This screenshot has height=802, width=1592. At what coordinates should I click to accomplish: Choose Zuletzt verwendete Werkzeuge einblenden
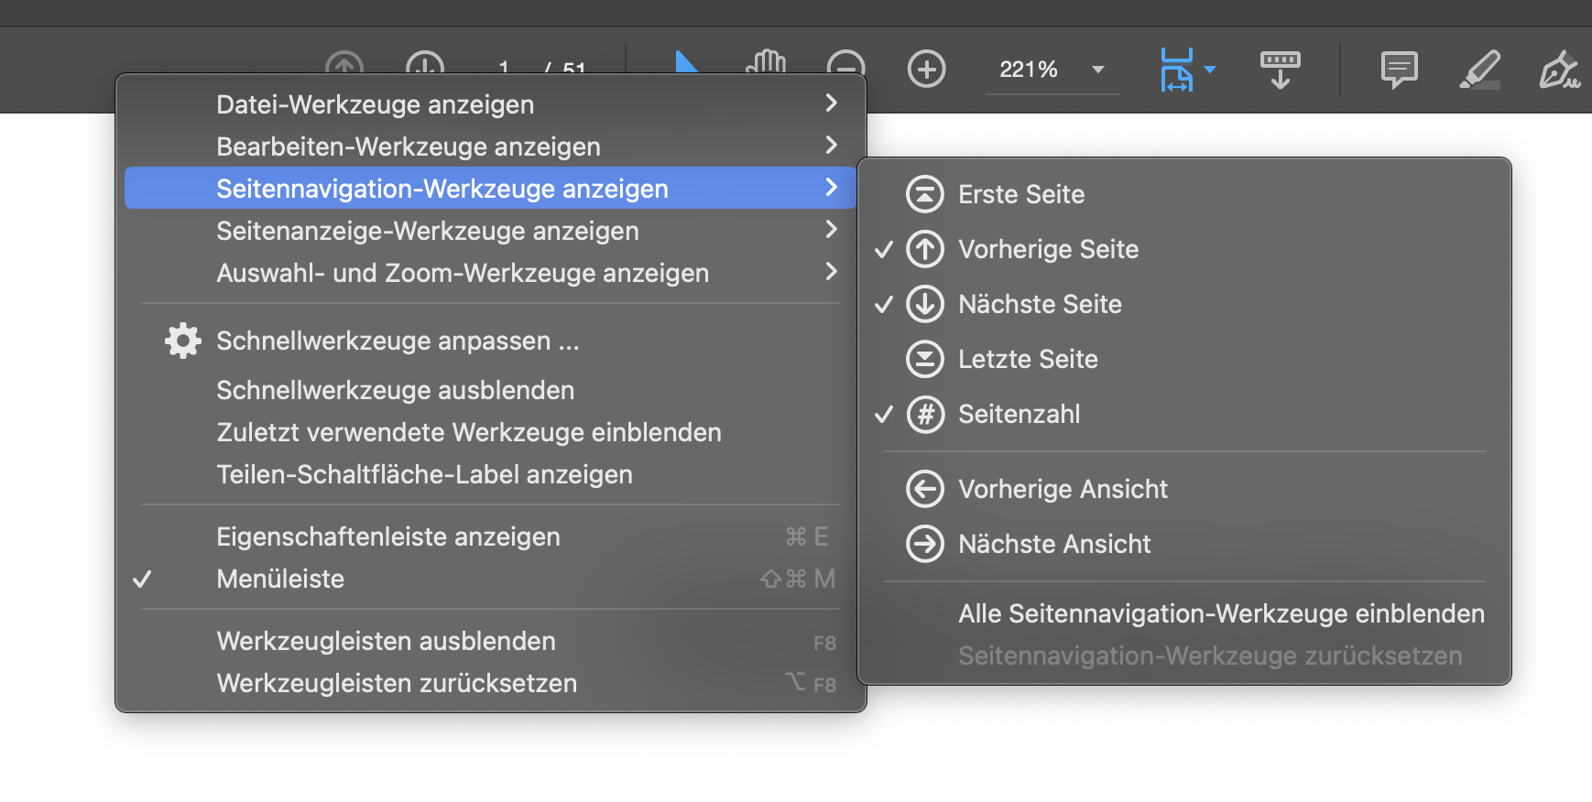pos(490,432)
